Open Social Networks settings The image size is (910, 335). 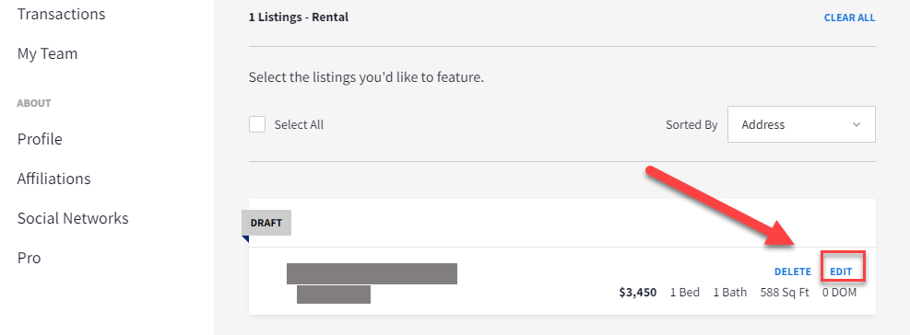(73, 218)
